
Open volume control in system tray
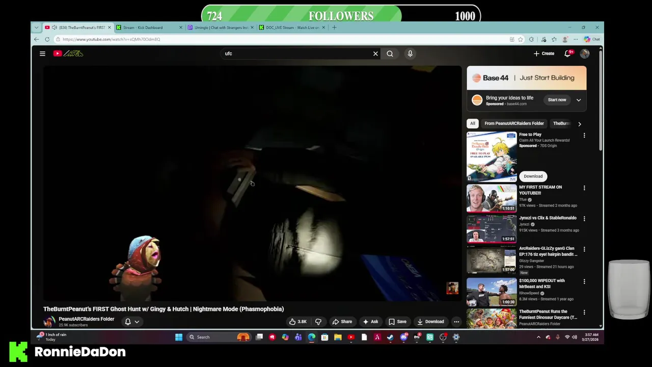pos(575,337)
